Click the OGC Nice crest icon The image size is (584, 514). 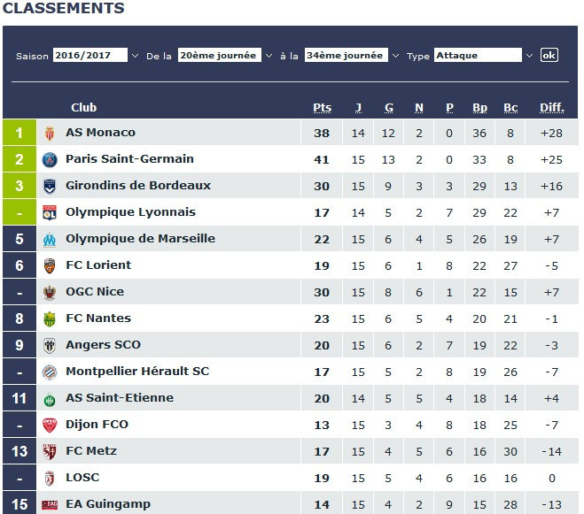tap(50, 292)
